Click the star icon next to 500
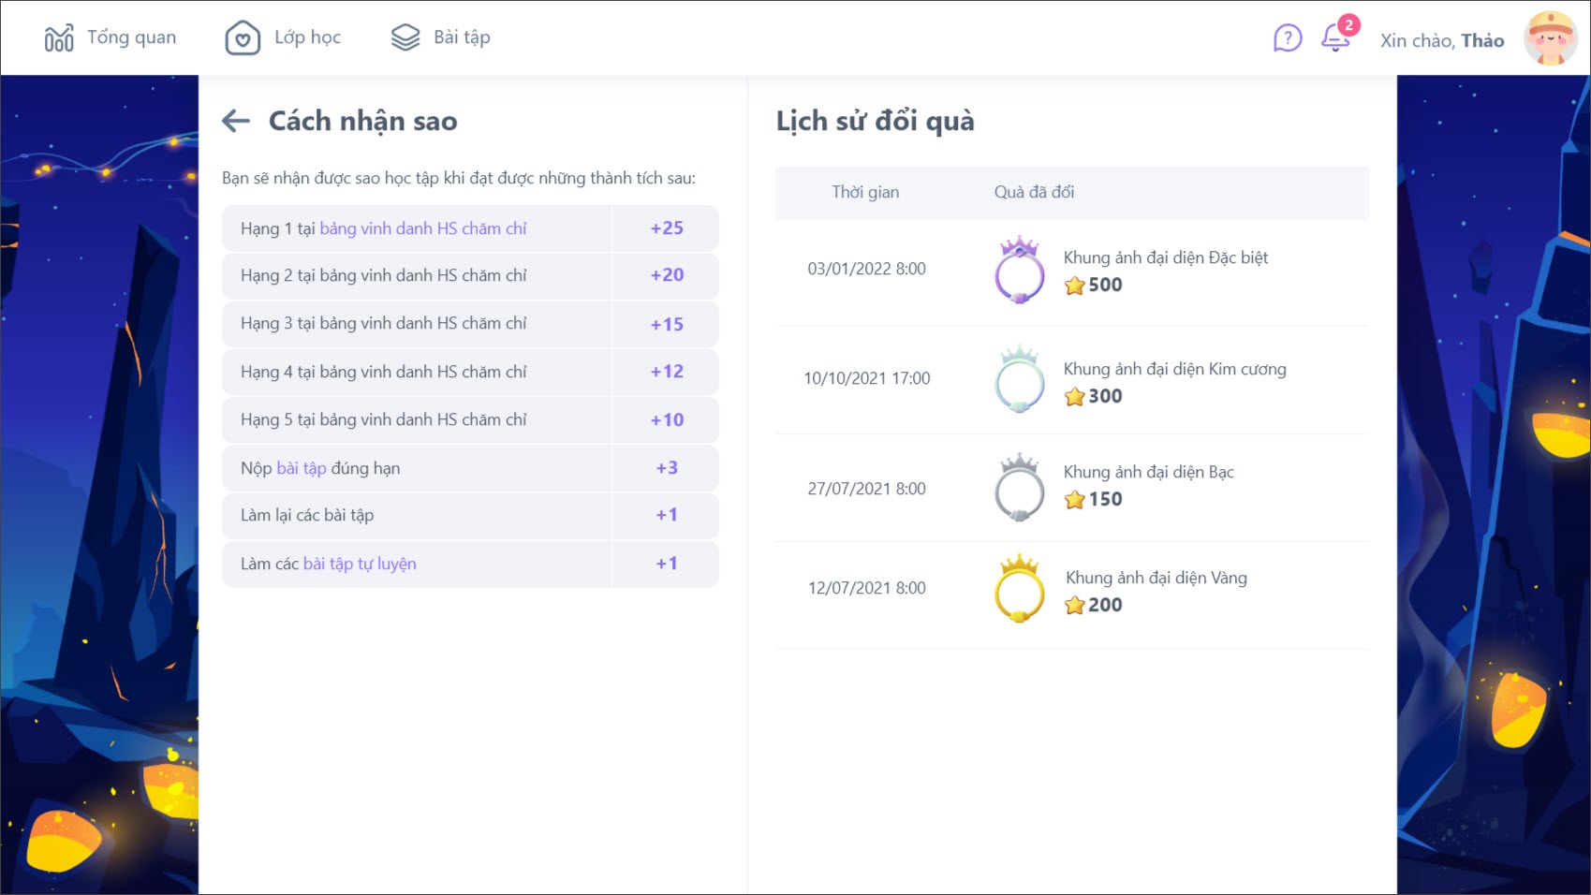Viewport: 1591px width, 895px height. tap(1074, 286)
